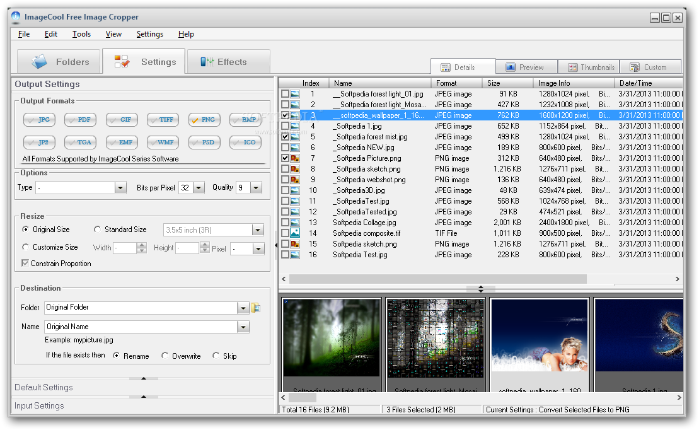
Task: Uncheck the box for Softpedia Picture.png
Action: tap(285, 158)
